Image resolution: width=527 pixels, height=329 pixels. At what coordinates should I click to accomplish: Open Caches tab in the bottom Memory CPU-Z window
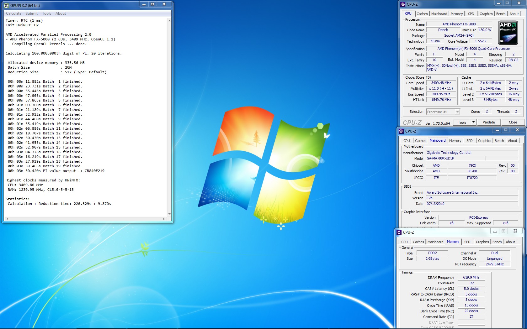tap(418, 242)
